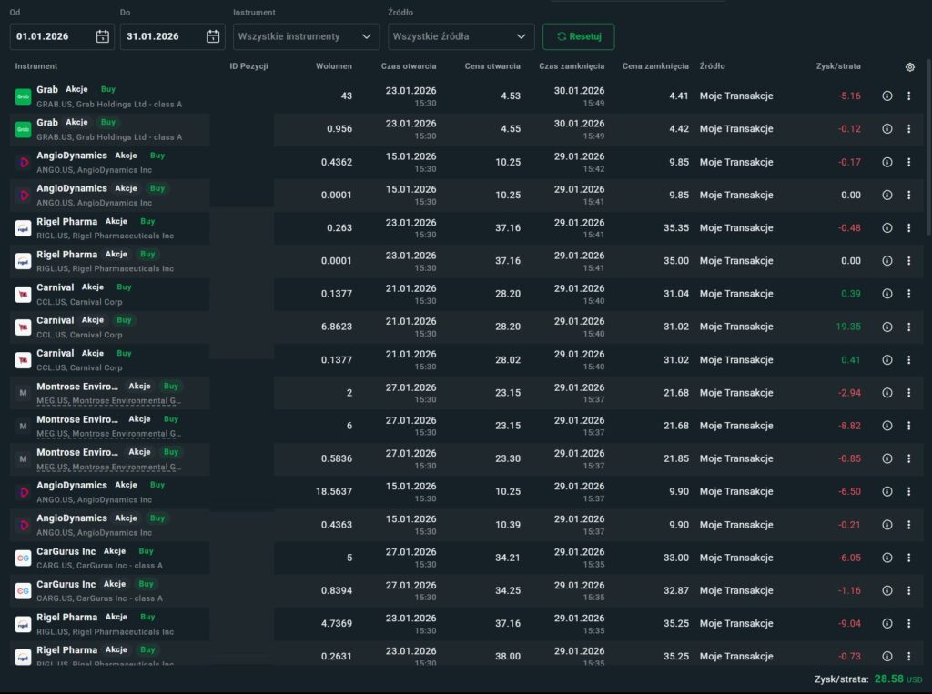Open table column settings gear icon
The height and width of the screenshot is (694, 932).
point(909,66)
